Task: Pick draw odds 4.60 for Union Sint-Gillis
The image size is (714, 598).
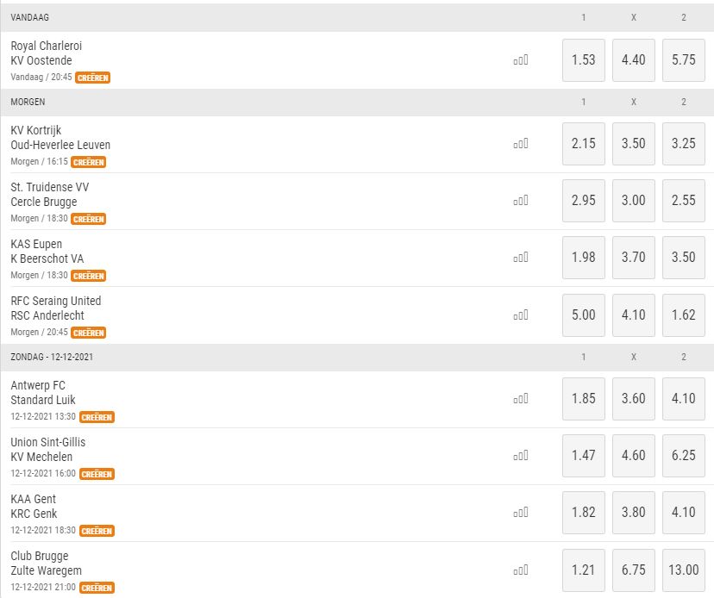Action: point(634,456)
